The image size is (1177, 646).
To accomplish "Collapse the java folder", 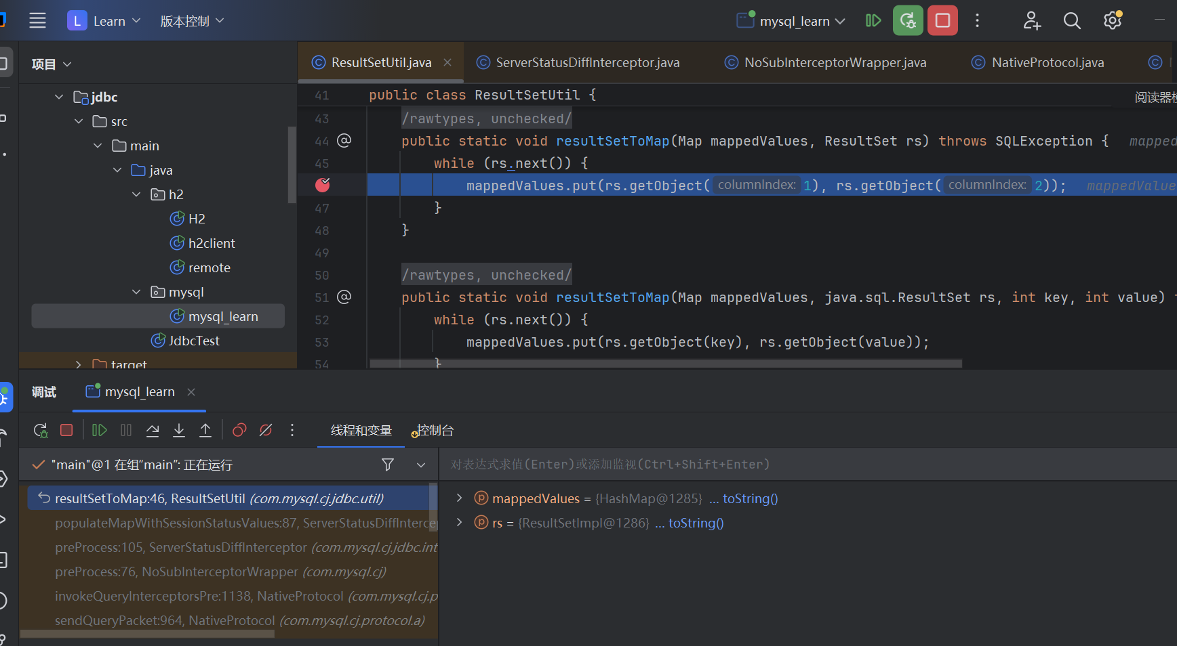I will 117,170.
